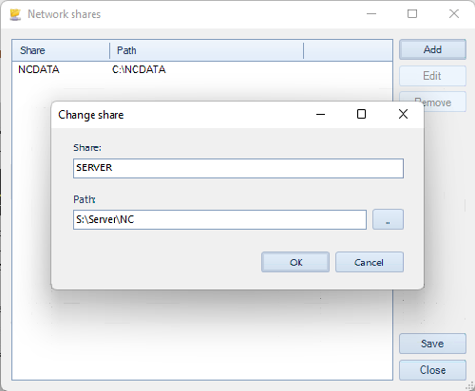Click the Network shares folder icon
The image size is (475, 391).
click(x=15, y=14)
